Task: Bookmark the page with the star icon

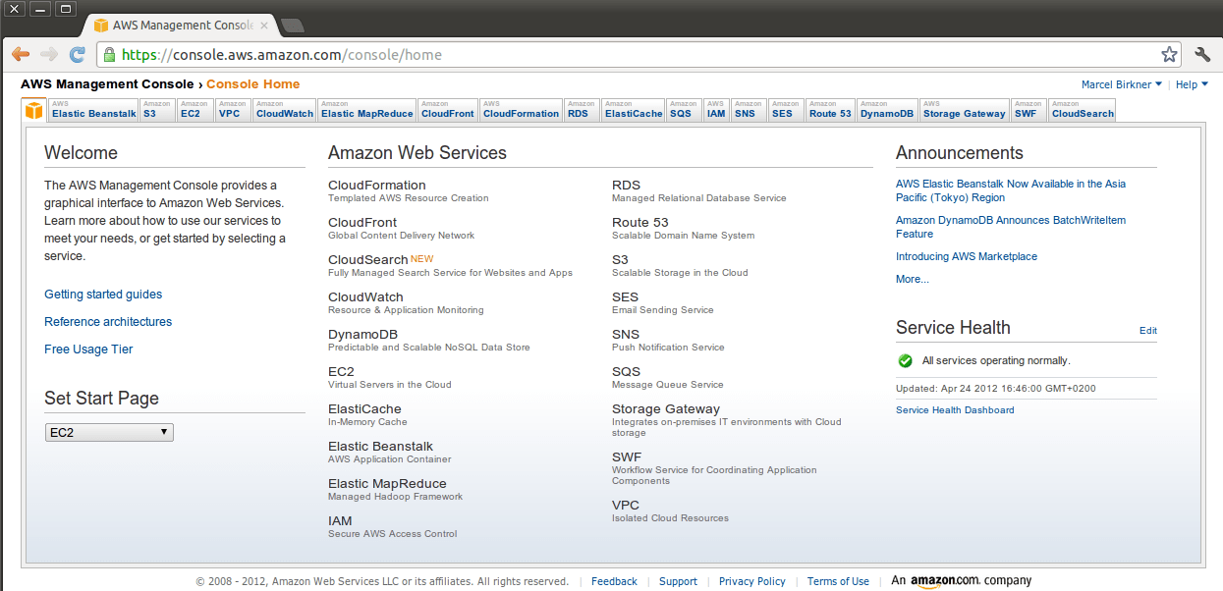Action: point(1169,55)
